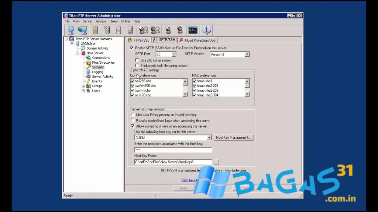The height and width of the screenshot is (212, 378).
Task: Click the Users person icon in tree
Action: point(89,91)
